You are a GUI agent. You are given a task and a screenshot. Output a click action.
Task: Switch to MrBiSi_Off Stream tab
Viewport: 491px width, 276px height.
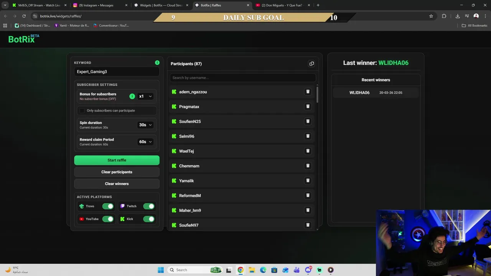coord(39,5)
